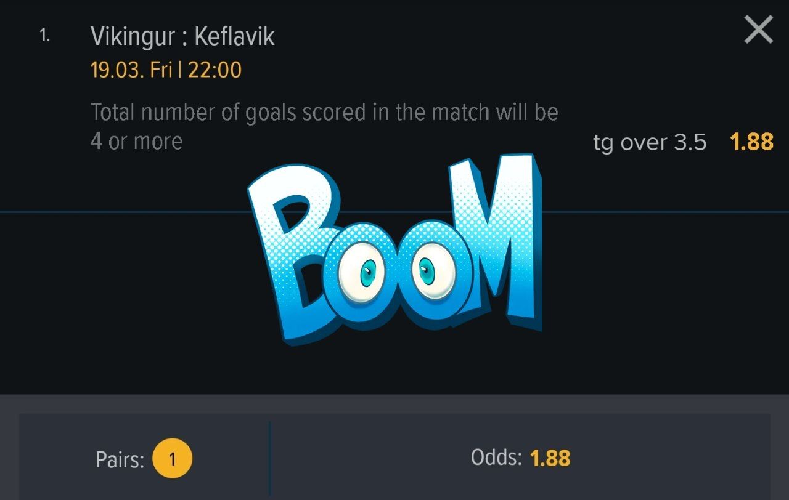The image size is (789, 500).
Task: Click the '4 or more' text line
Action: click(137, 141)
